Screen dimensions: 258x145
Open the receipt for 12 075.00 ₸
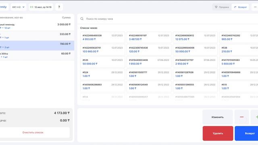coord(195,37)
